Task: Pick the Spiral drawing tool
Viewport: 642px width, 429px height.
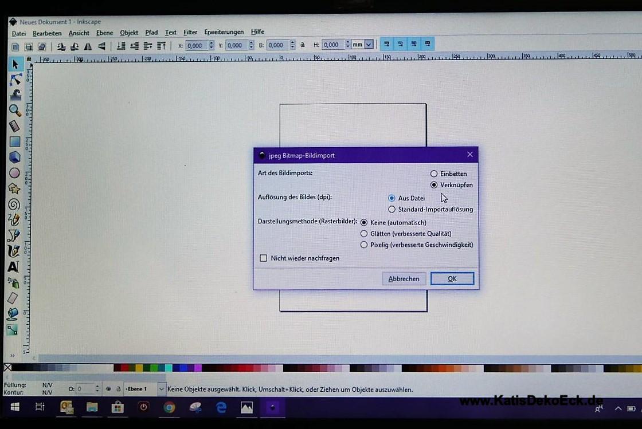Action: pyautogui.click(x=14, y=204)
